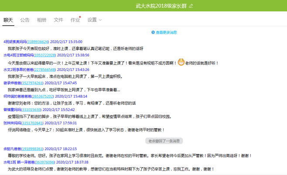Click the QQ number 1053722028 link
Image resolution: width=287 pixels, height=175 pixels.
(44, 56)
